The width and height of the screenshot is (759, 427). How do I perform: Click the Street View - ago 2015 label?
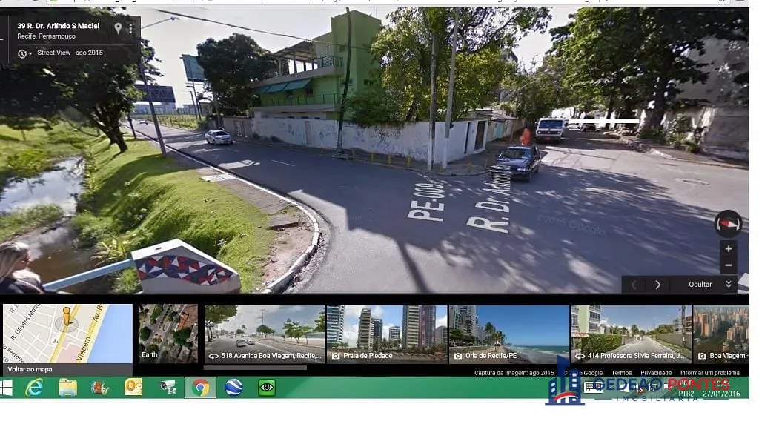[70, 53]
